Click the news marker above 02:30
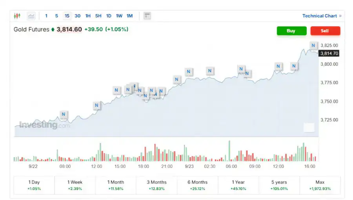353x200 pixels. coord(210,71)
